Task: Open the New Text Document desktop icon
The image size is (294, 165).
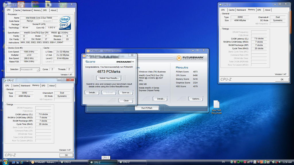Action: 216,107
